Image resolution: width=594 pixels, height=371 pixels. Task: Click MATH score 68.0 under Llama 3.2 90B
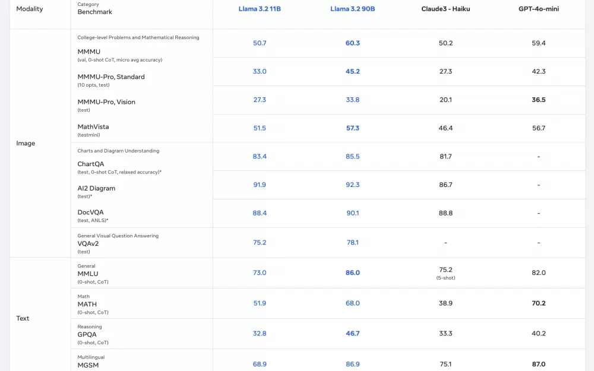353,303
